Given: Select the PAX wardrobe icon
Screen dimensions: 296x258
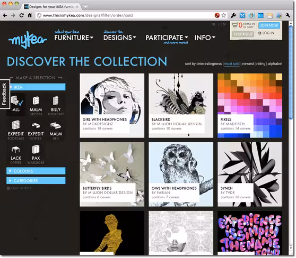Looking at the screenshot, I should [36, 154].
